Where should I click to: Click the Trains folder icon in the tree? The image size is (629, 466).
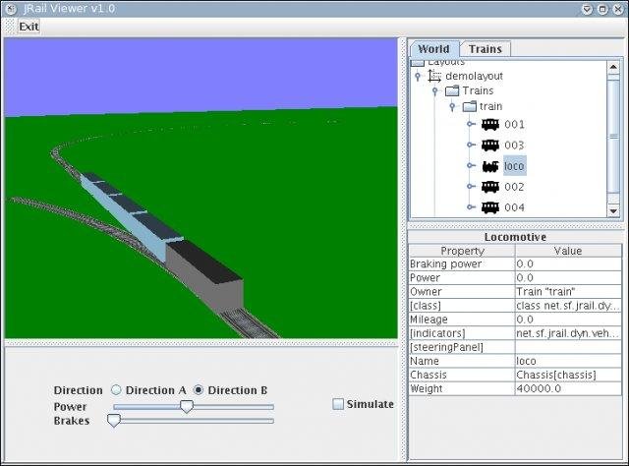point(452,91)
